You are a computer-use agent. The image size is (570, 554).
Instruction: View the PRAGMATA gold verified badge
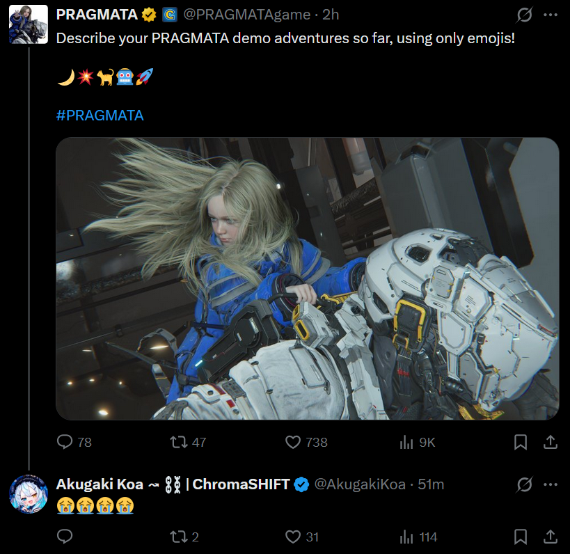point(149,15)
